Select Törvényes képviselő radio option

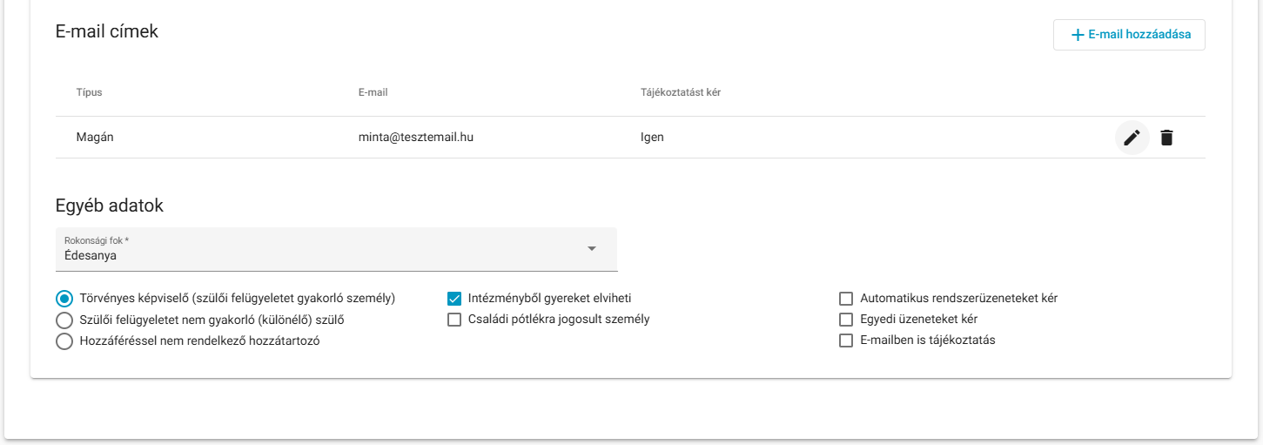tap(64, 298)
